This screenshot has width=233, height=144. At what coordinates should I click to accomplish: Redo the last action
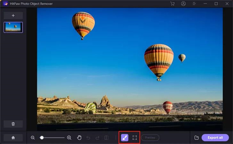point(97,138)
